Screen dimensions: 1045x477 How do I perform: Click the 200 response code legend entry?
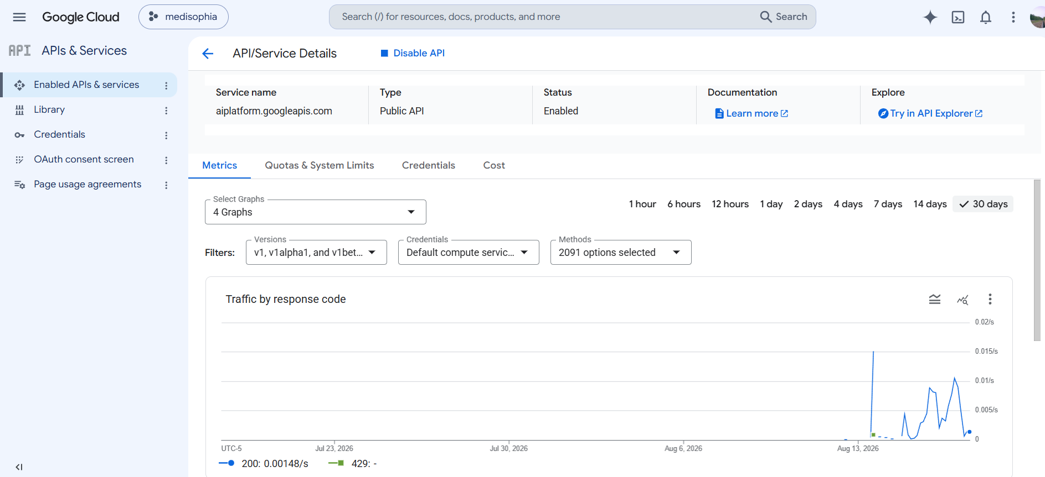coord(264,464)
